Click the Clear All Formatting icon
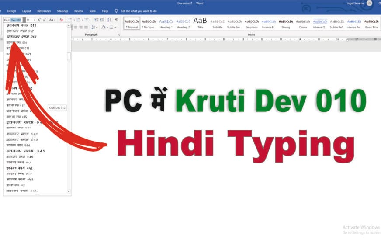This screenshot has height=239, width=381. pos(61,20)
